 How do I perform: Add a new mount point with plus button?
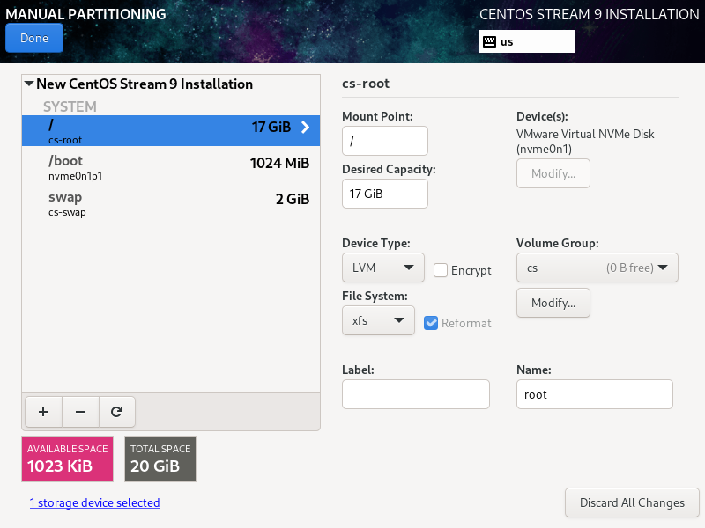click(x=43, y=412)
